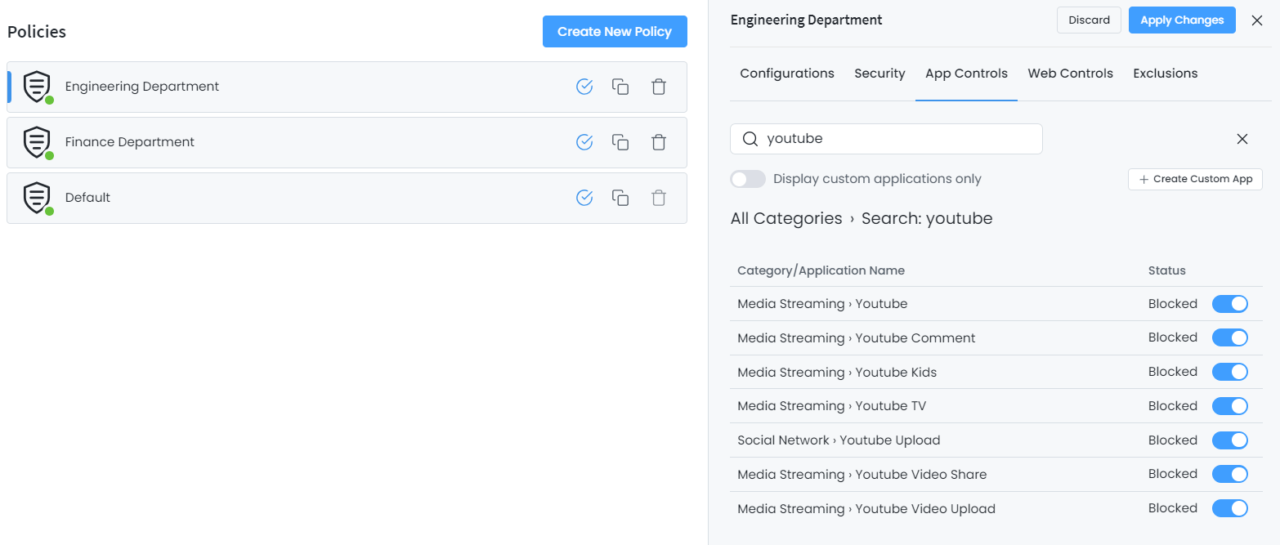Viewport: 1280px width, 545px height.
Task: Switch to the Web Controls tab
Action: (x=1070, y=74)
